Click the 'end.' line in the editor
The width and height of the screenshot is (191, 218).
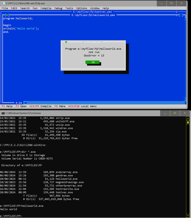tap(6, 32)
